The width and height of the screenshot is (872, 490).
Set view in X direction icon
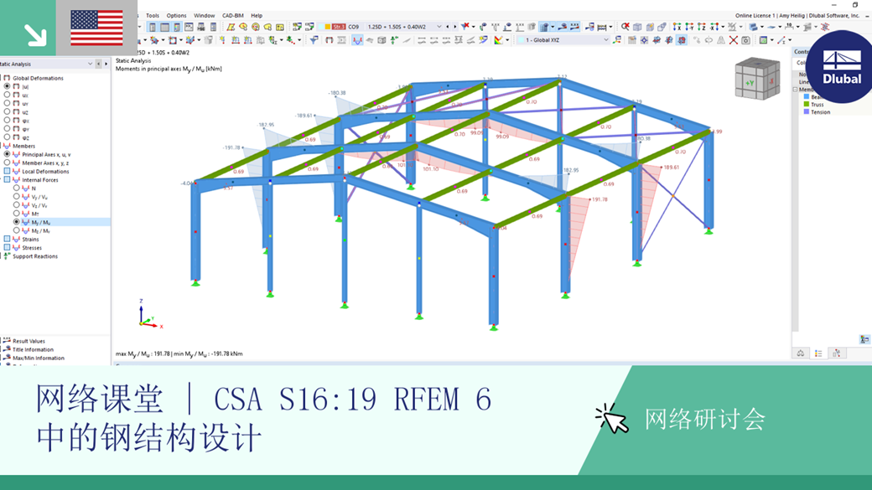(x=677, y=27)
